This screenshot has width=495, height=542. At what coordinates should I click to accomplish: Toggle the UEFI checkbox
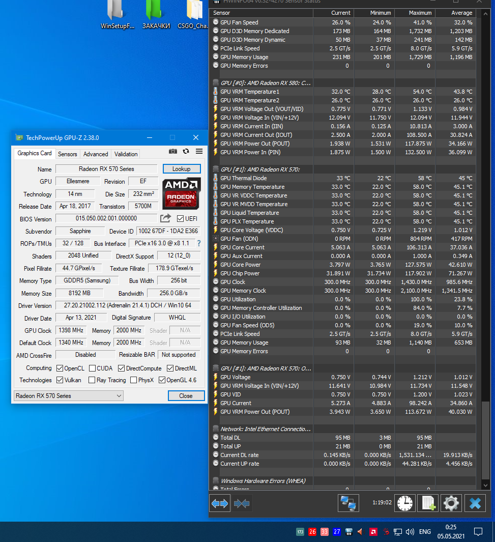(180, 218)
